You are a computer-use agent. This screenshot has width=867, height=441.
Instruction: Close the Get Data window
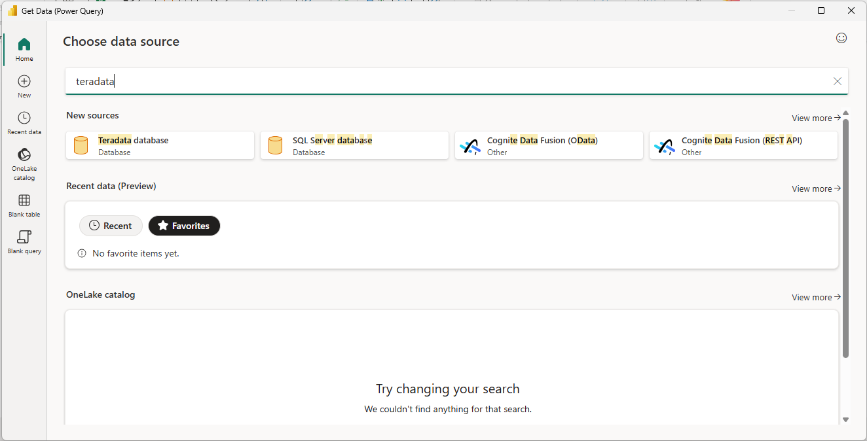[x=851, y=10]
